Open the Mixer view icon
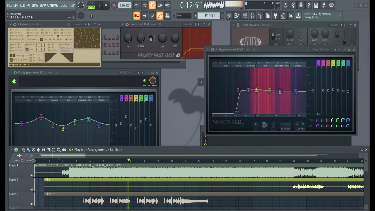375x211 pixels. 252,16
